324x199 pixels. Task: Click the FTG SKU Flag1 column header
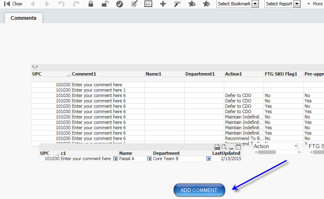[283, 74]
